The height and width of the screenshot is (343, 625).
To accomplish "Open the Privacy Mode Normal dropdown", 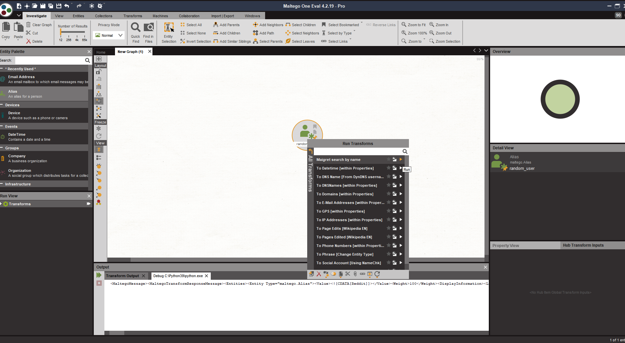I will click(109, 35).
